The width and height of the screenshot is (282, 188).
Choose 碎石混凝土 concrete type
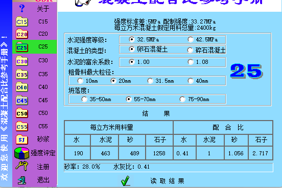(190, 50)
